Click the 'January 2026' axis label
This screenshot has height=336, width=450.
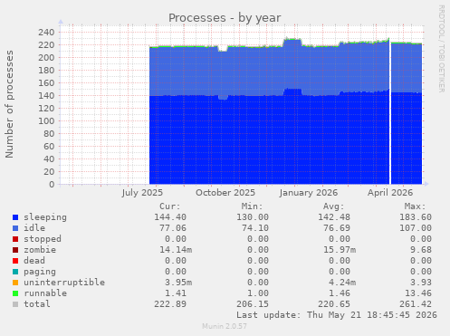pos(309,193)
